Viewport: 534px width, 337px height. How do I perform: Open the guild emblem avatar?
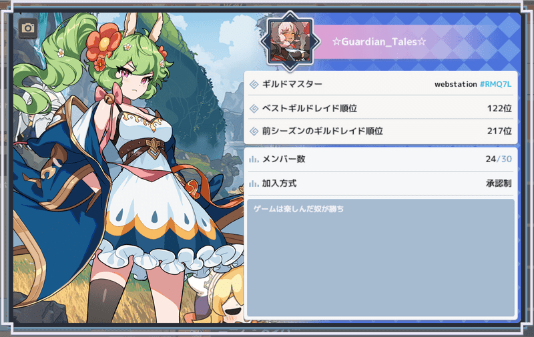click(290, 41)
